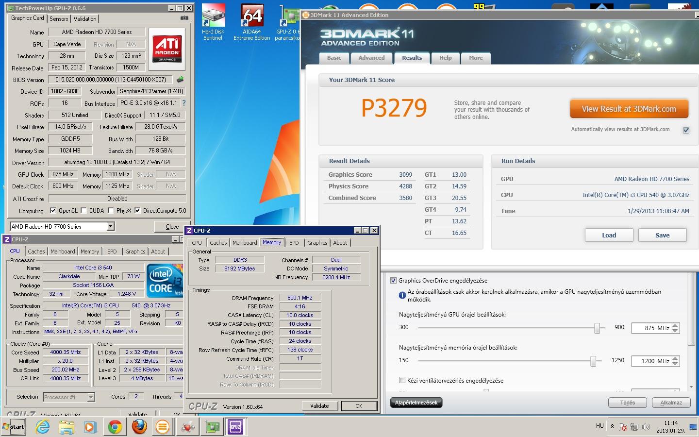Open the SPD tab in the front CPU-Z window
699x437 pixels.
click(294, 243)
